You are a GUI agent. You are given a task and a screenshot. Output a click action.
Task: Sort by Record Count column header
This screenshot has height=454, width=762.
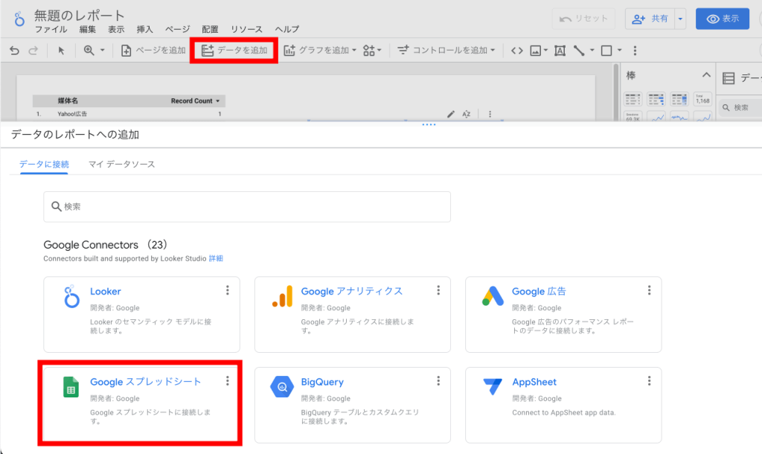point(195,100)
